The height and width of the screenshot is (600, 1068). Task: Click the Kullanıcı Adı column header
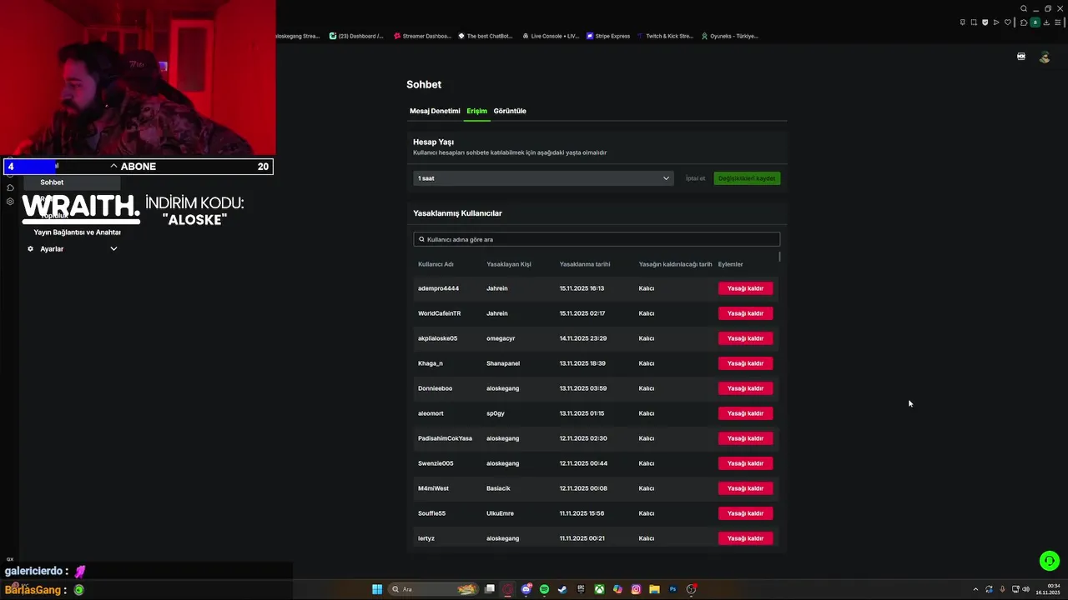[436, 264]
